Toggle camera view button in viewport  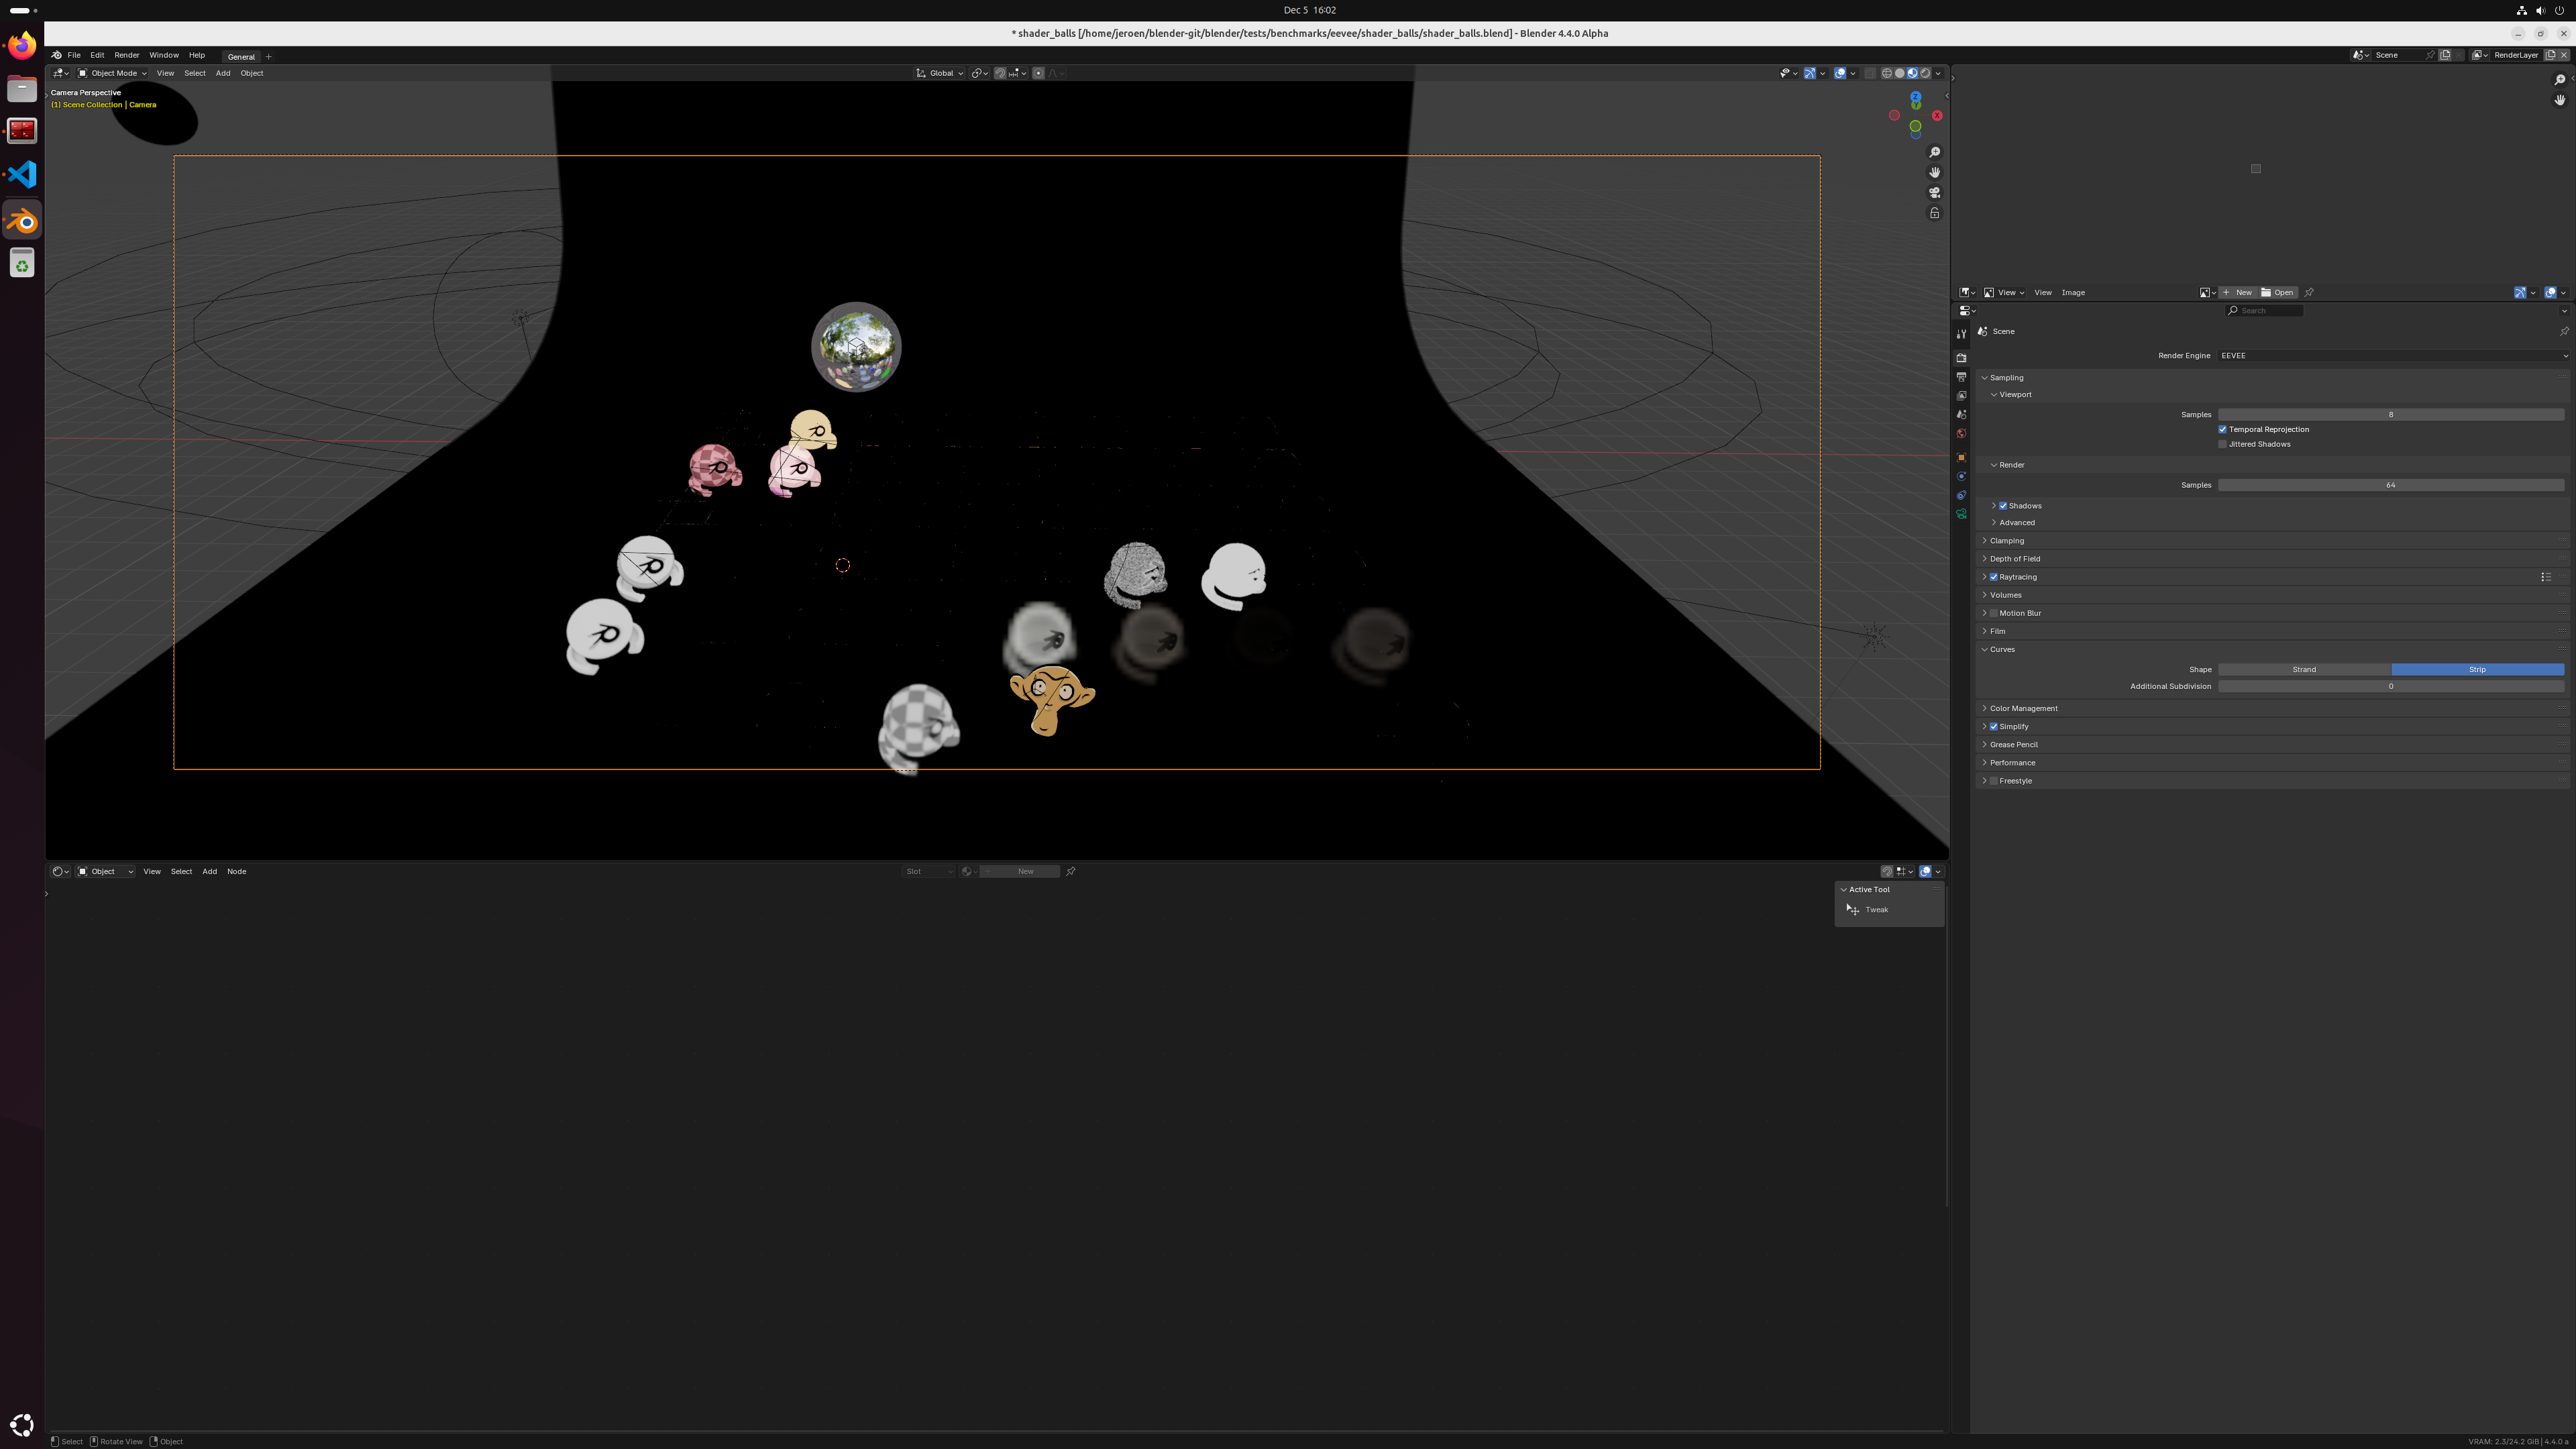click(x=1935, y=192)
